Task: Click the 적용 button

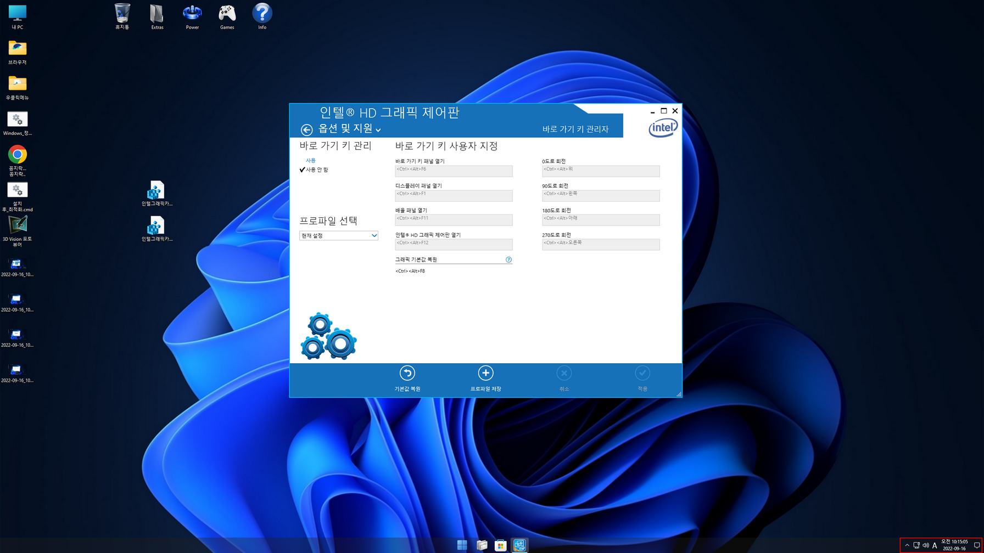Action: (642, 379)
